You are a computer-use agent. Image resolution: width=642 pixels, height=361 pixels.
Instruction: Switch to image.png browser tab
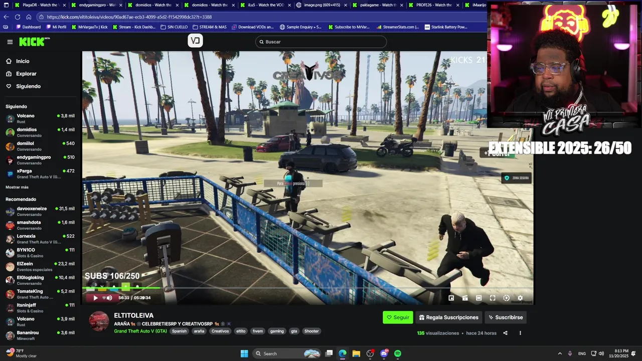point(322,5)
